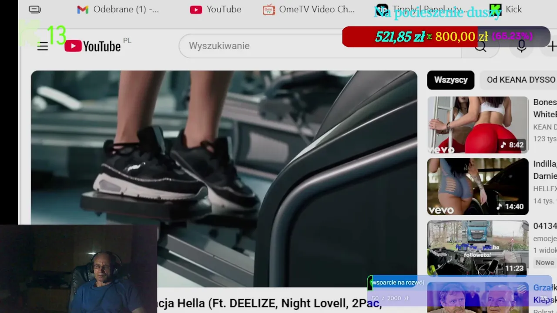Open the YouTube hamburger guide menu
Image resolution: width=557 pixels, height=313 pixels.
(43, 46)
